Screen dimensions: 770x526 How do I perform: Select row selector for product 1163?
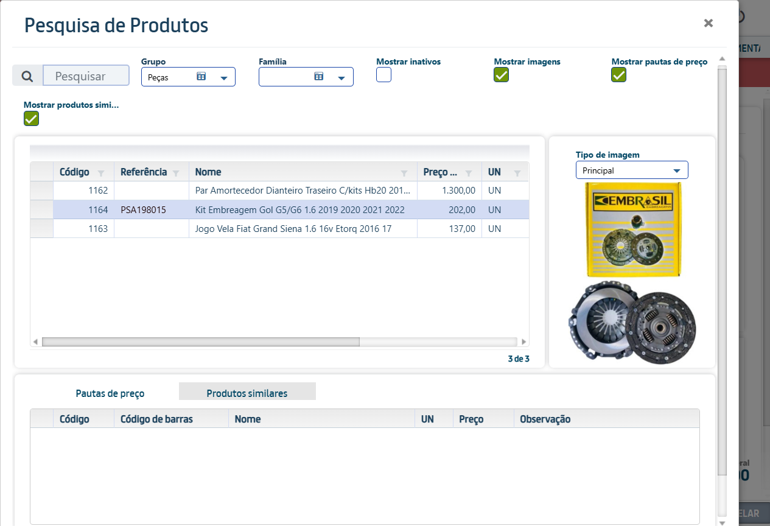click(42, 229)
